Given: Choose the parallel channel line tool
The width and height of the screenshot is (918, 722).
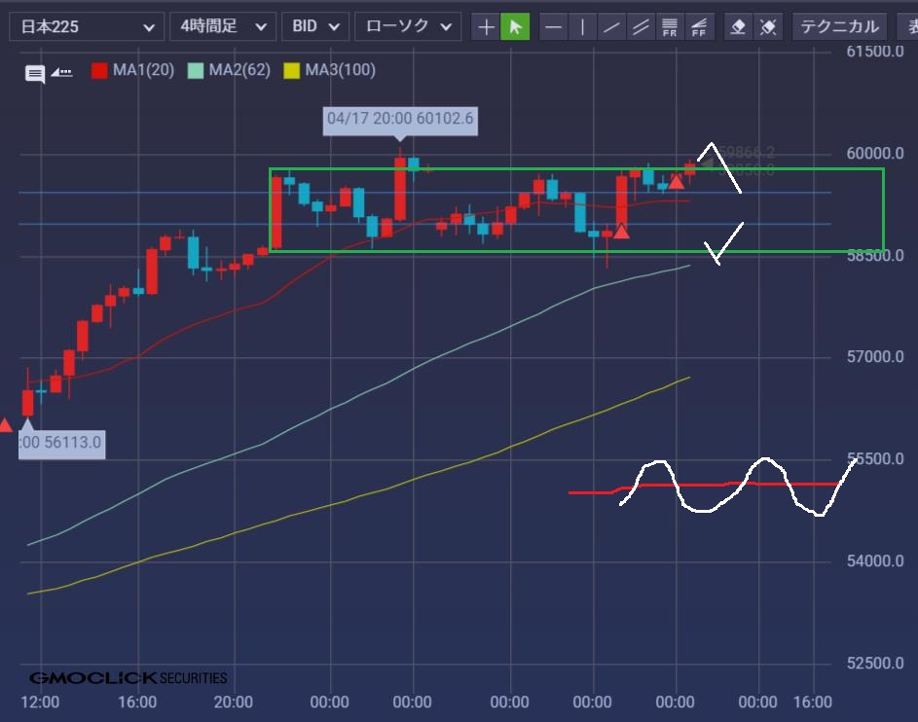Looking at the screenshot, I should click(x=641, y=26).
